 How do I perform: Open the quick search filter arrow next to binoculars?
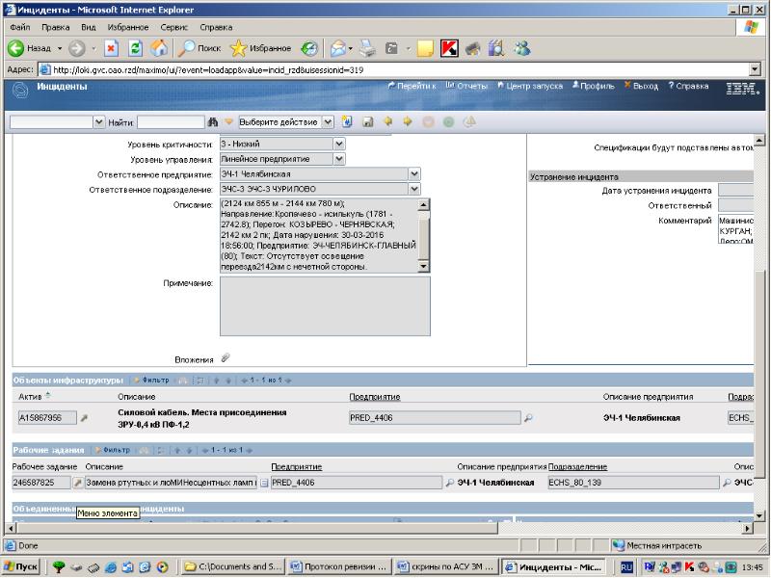(228, 122)
